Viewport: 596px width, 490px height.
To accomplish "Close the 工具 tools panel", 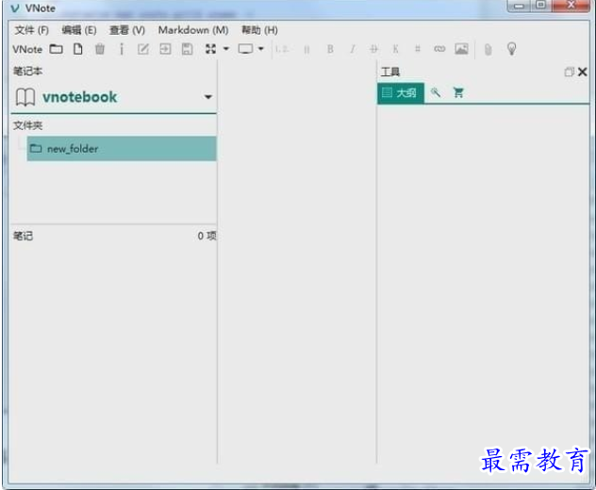I will [582, 72].
